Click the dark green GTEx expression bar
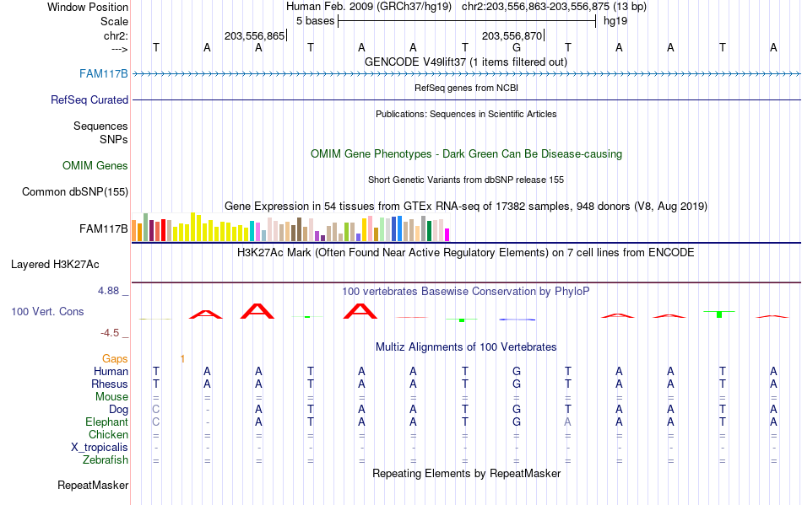Image resolution: width=802 pixels, height=505 pixels. pyautogui.click(x=429, y=231)
